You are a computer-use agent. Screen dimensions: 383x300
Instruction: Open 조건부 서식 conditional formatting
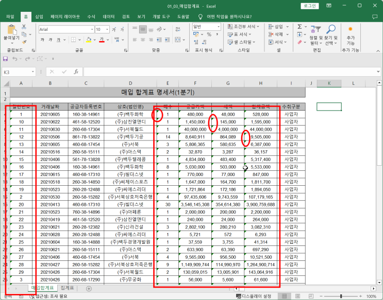(x=243, y=26)
